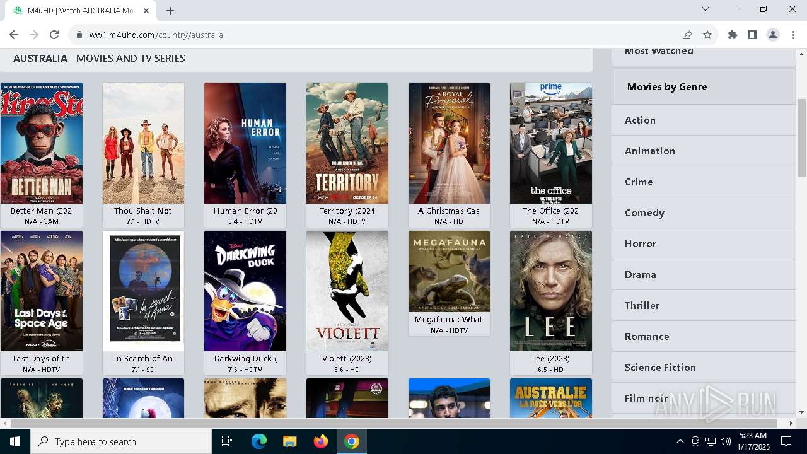The height and width of the screenshot is (454, 807).
Task: Open the In Search of Anna poster
Action: [144, 291]
